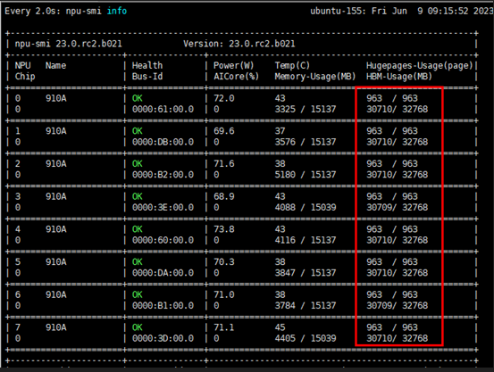The image size is (494, 372).
Task: Select the OK health status for NPU 0
Action: point(137,98)
